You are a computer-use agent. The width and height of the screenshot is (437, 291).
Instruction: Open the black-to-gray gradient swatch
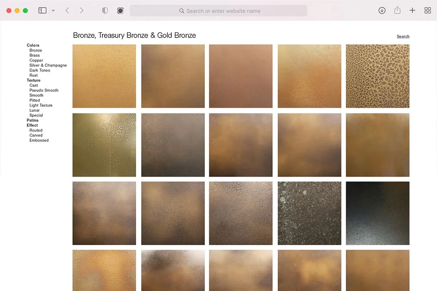tap(378, 213)
